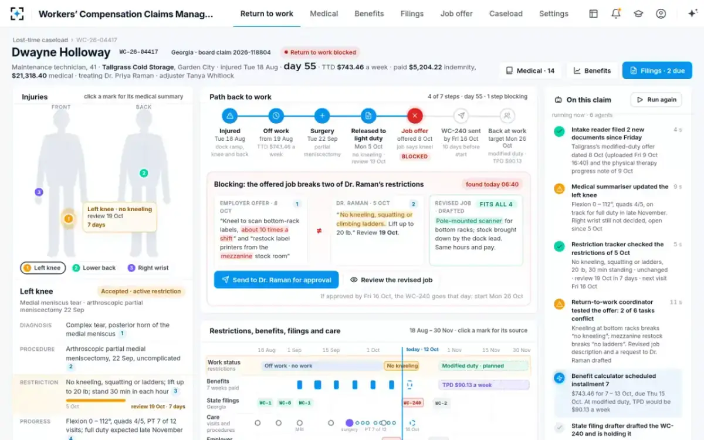
Task: Open Filings 2 due button
Action: 657,70
